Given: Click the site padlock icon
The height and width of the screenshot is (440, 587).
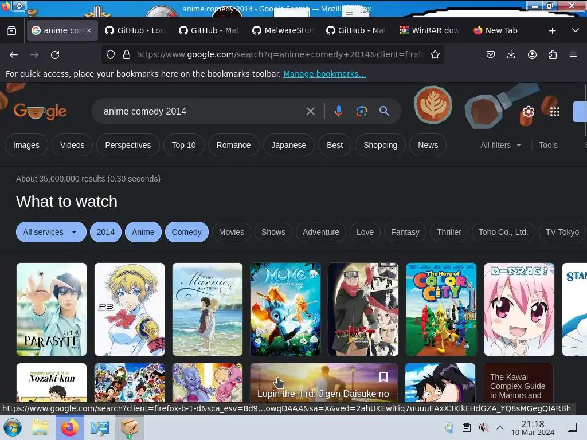Looking at the screenshot, I should tap(127, 54).
